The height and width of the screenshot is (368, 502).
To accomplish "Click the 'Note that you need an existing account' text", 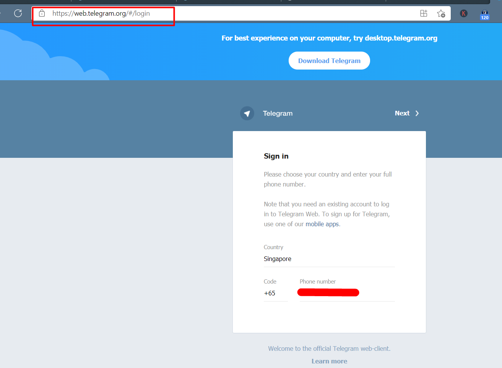I will coord(327,214).
